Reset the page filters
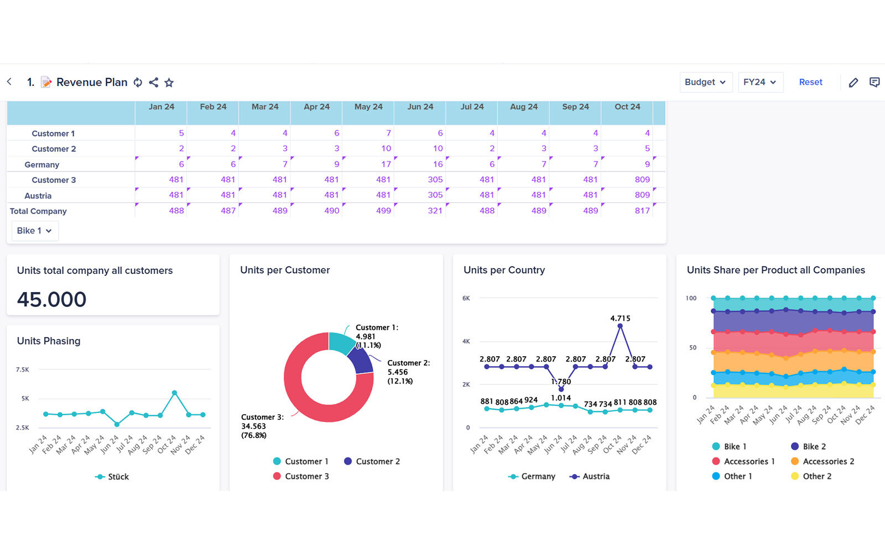 tap(810, 82)
